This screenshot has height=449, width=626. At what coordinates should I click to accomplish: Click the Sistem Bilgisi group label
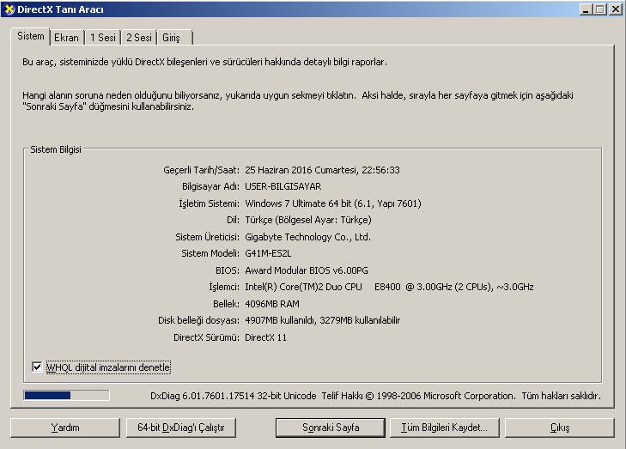pos(56,149)
